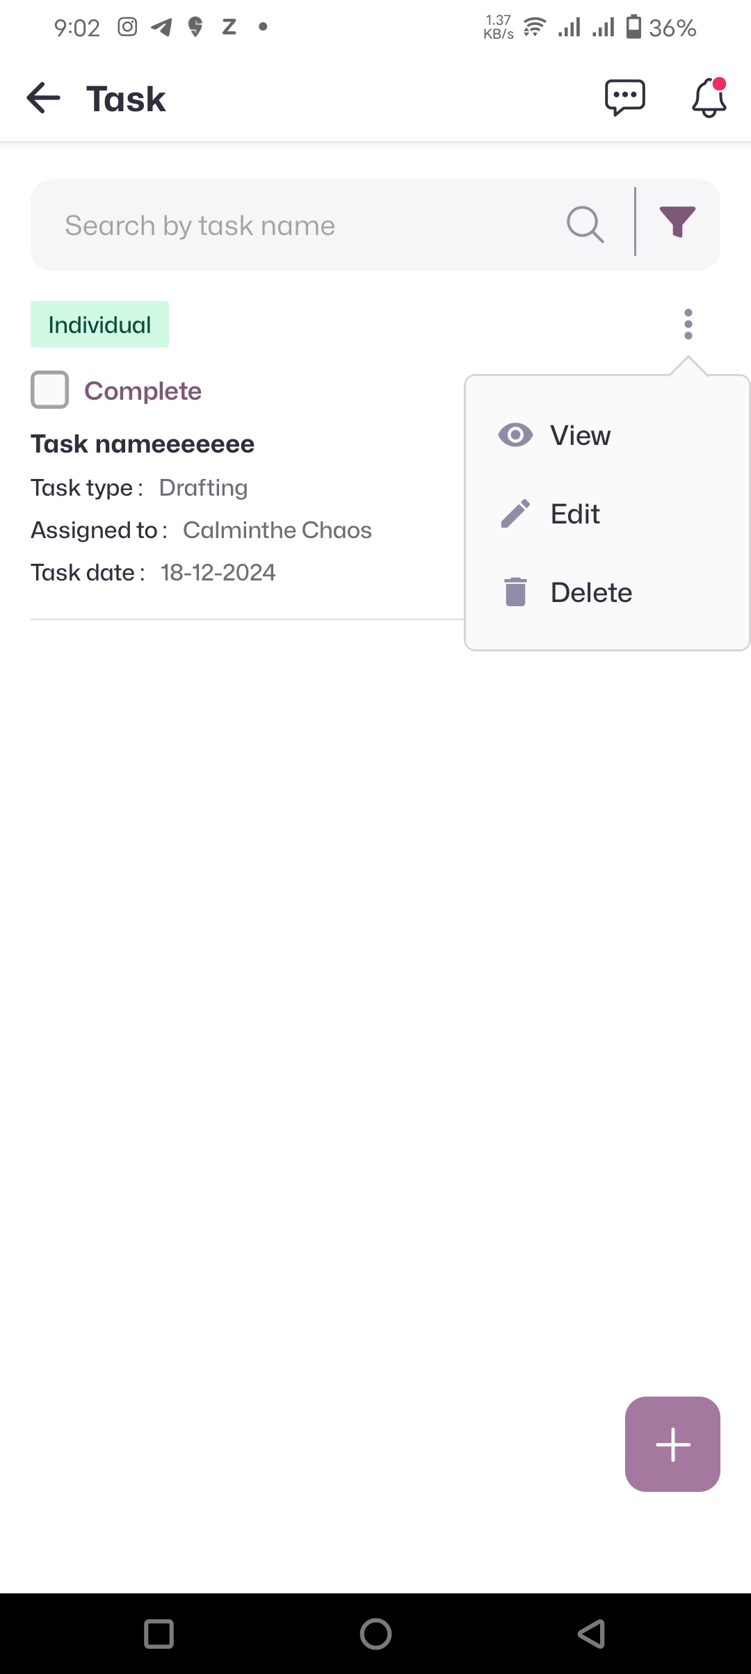Toggle the three-dot task options menu

pos(688,324)
